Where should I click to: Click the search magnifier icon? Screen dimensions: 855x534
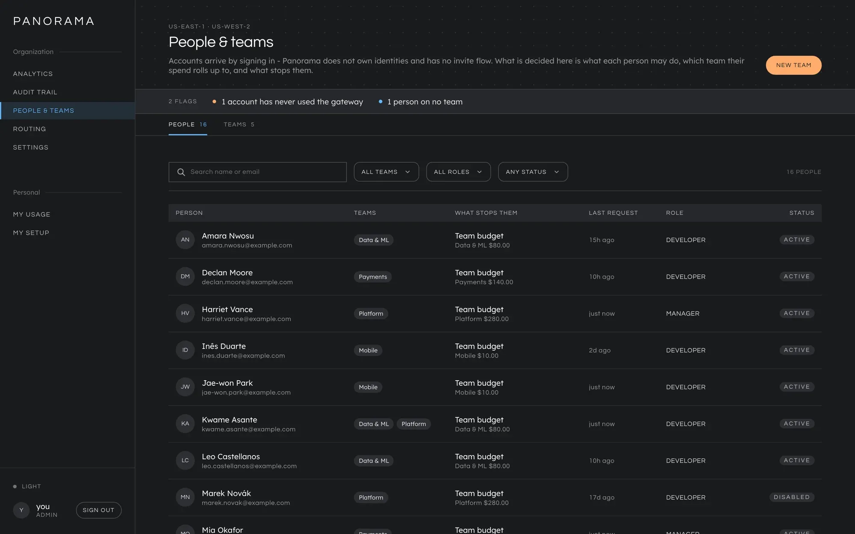(181, 172)
